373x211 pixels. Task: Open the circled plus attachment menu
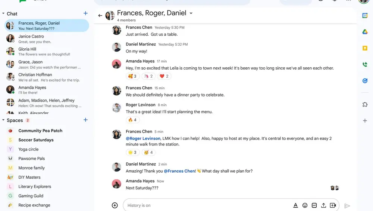click(x=115, y=205)
